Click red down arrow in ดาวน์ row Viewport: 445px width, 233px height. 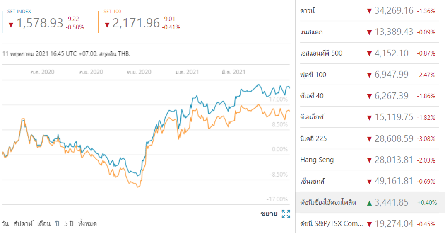369,11
